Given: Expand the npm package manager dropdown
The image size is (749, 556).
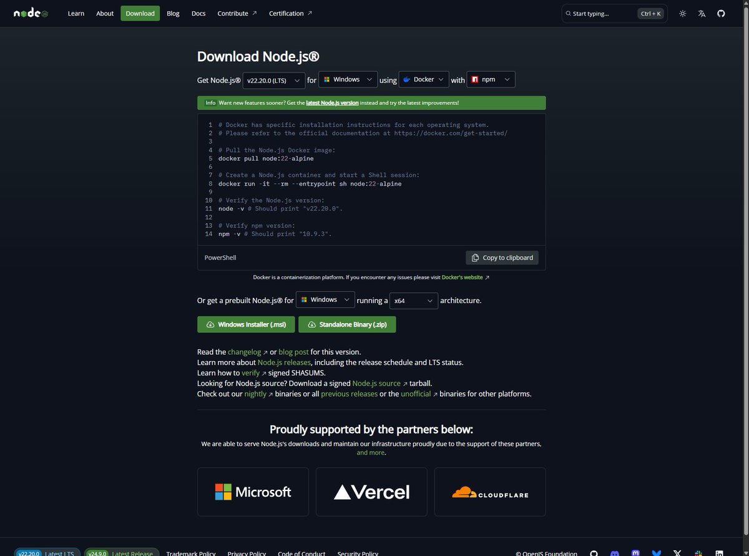Looking at the screenshot, I should (491, 79).
